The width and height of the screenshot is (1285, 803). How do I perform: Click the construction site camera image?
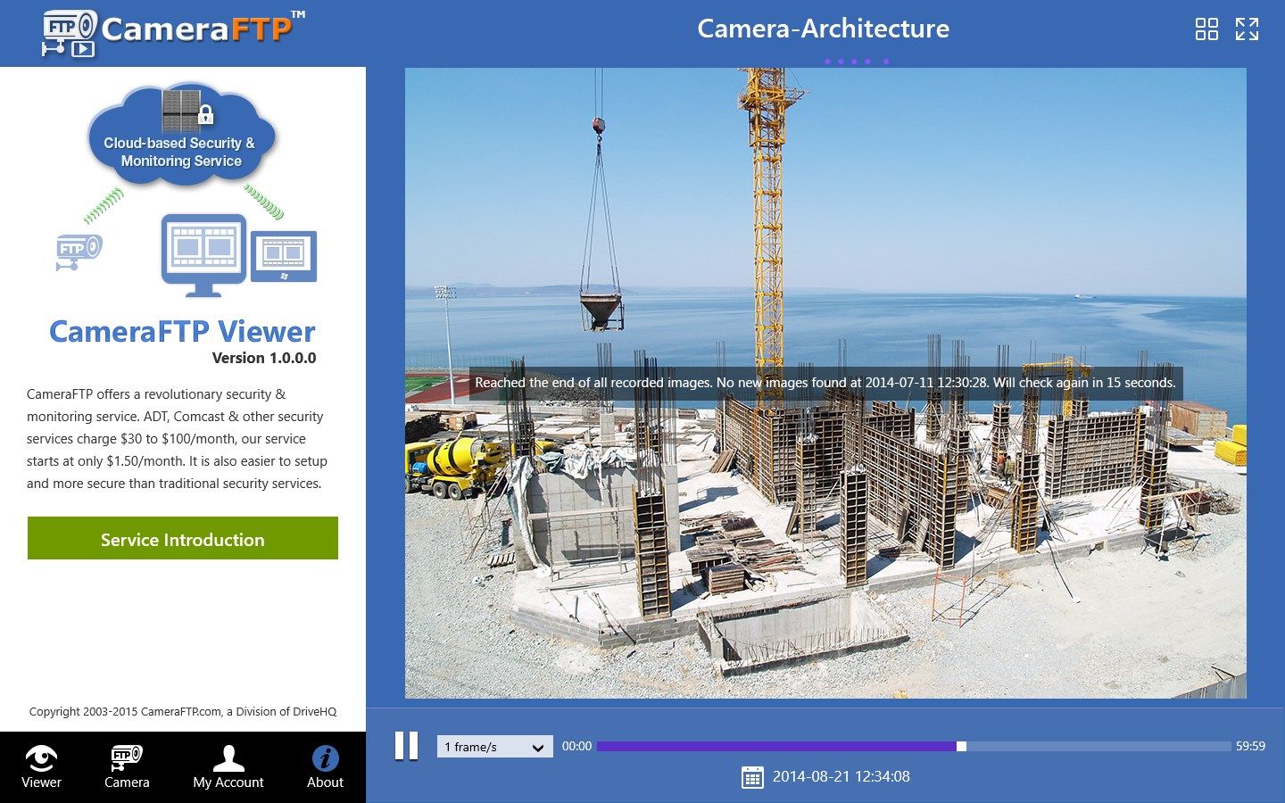(825, 383)
